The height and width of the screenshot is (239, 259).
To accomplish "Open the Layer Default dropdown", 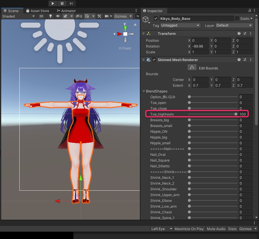I will click(234, 25).
